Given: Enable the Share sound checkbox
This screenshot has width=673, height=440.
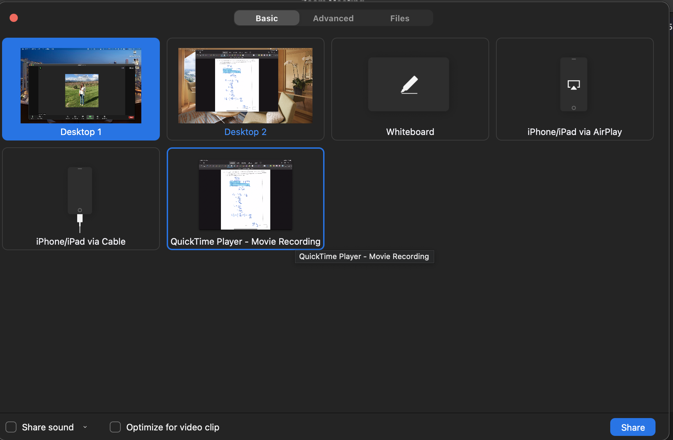Looking at the screenshot, I should [11, 427].
